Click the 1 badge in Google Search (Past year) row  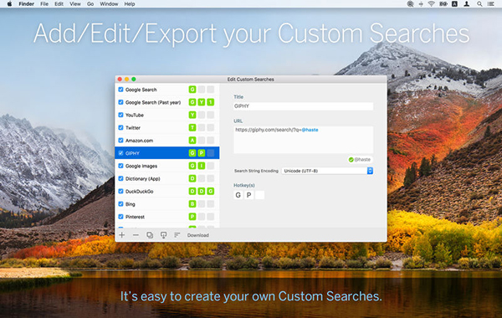click(210, 102)
